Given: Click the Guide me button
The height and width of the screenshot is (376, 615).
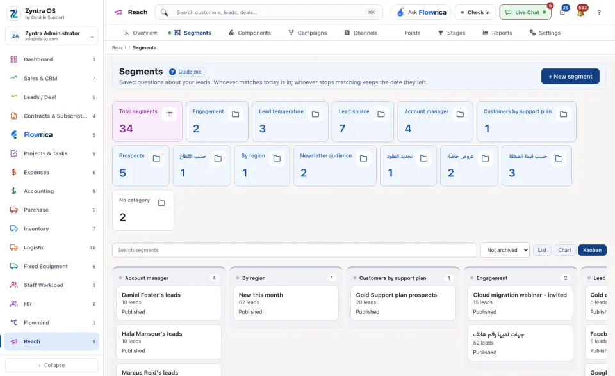Looking at the screenshot, I should point(186,72).
